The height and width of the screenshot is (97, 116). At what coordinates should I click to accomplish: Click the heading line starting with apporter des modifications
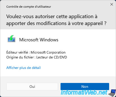coord(56,23)
